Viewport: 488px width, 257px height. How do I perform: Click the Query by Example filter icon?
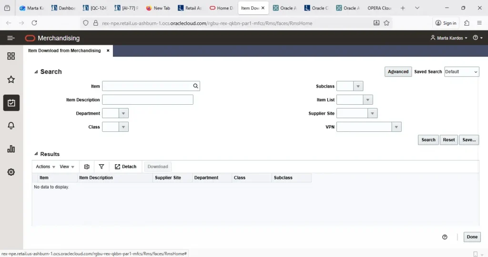(102, 167)
